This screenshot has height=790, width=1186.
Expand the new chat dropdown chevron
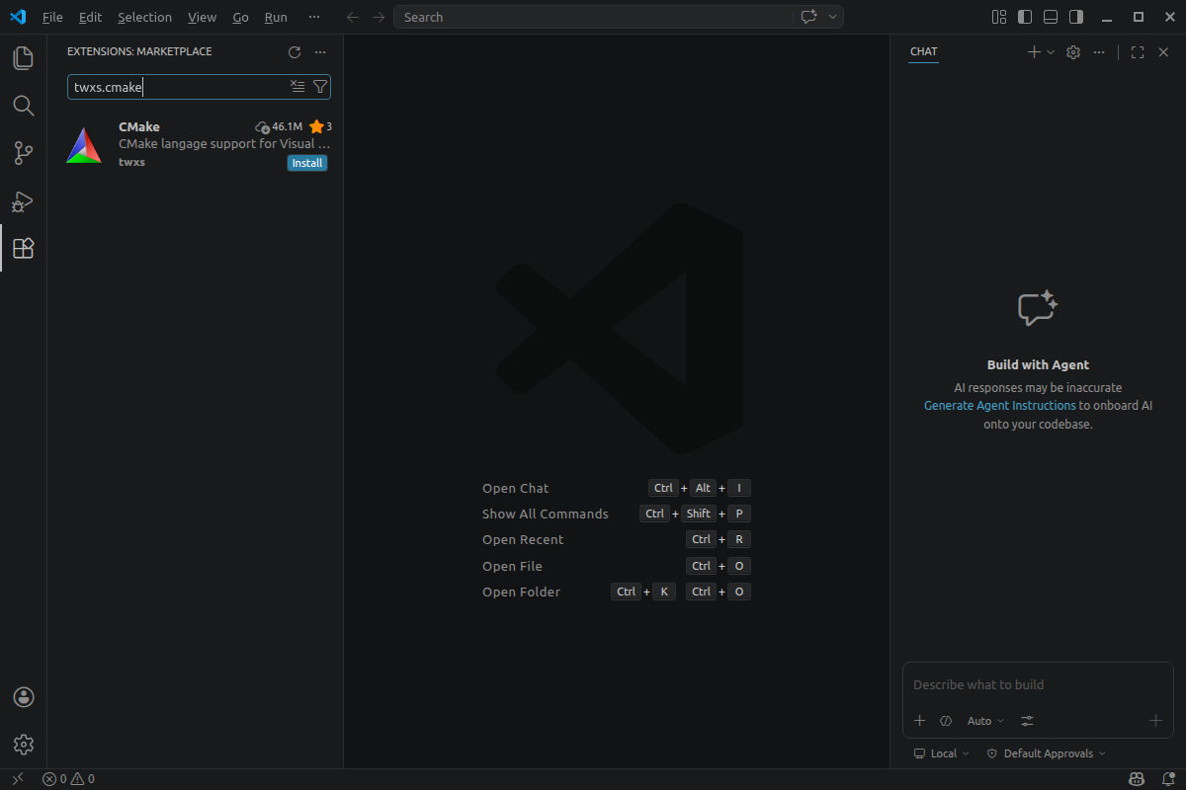(x=1051, y=52)
